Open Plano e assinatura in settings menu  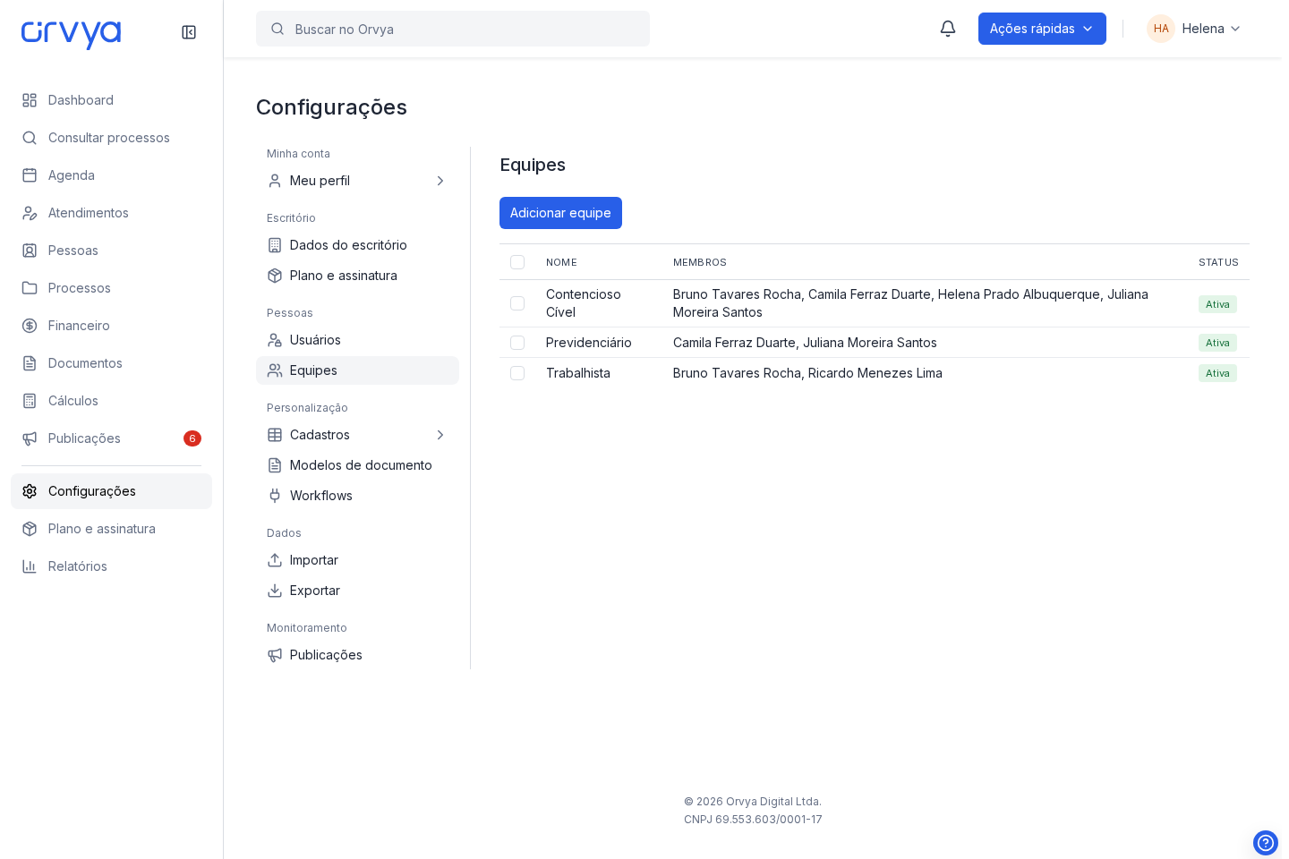click(x=357, y=276)
